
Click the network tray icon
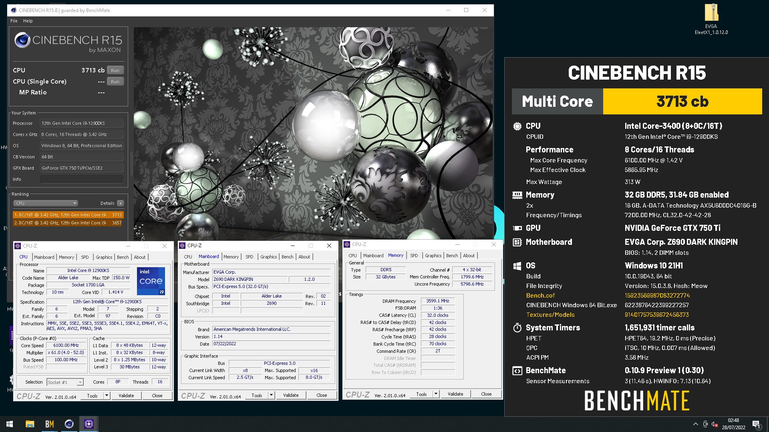pyautogui.click(x=705, y=424)
